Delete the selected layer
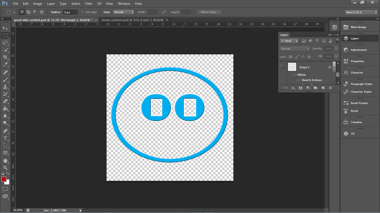 [x=330, y=88]
